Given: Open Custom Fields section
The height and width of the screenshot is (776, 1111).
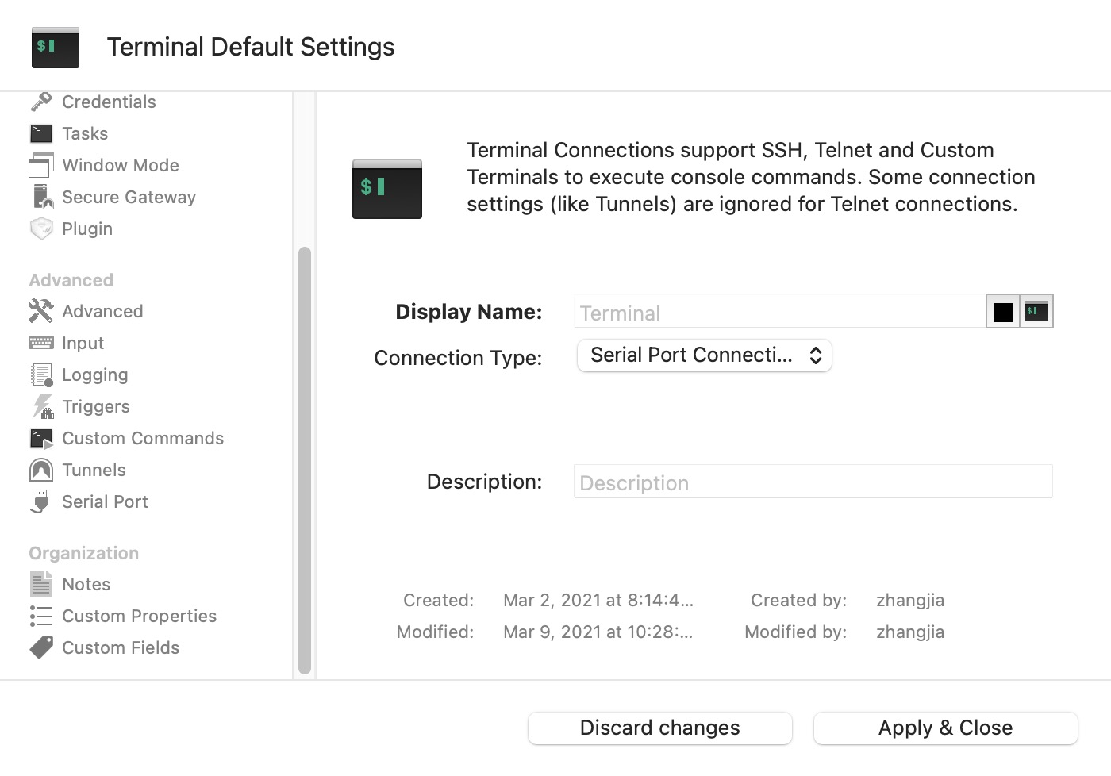Looking at the screenshot, I should 120,647.
